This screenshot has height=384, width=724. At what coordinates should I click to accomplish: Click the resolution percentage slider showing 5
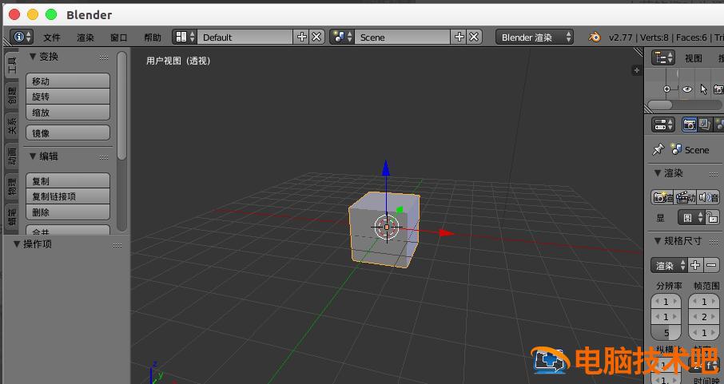(x=666, y=332)
